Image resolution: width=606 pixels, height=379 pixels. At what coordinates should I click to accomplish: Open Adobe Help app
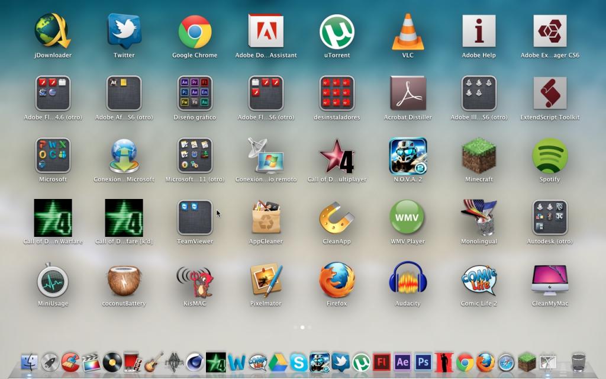[x=479, y=31]
